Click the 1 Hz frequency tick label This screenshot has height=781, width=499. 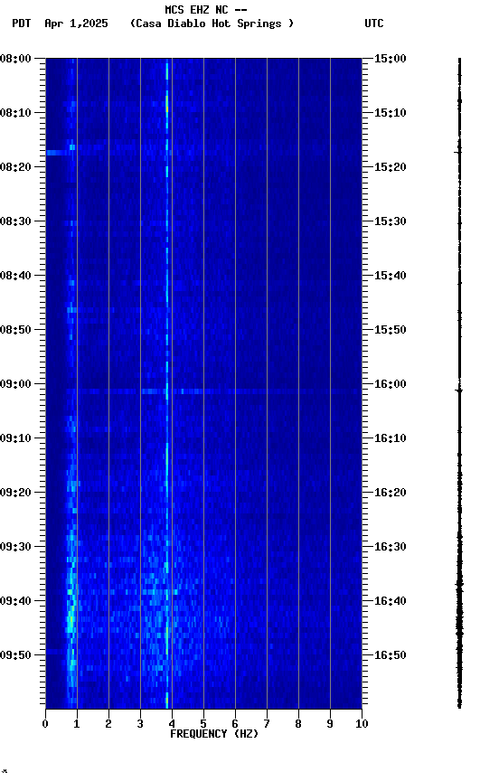[x=77, y=724]
